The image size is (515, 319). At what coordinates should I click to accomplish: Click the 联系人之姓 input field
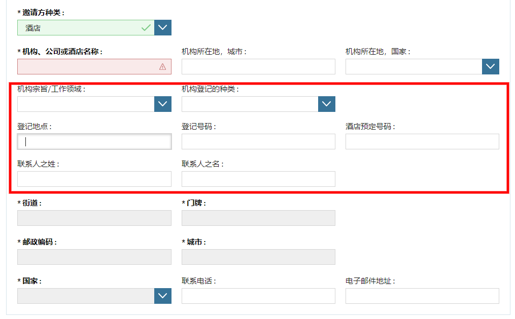[94, 179]
